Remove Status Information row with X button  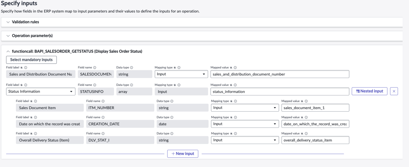tap(394, 91)
